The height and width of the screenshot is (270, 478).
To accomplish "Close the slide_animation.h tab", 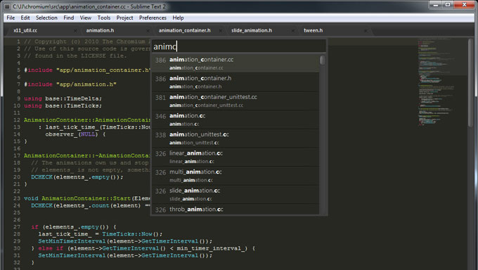I will point(293,31).
